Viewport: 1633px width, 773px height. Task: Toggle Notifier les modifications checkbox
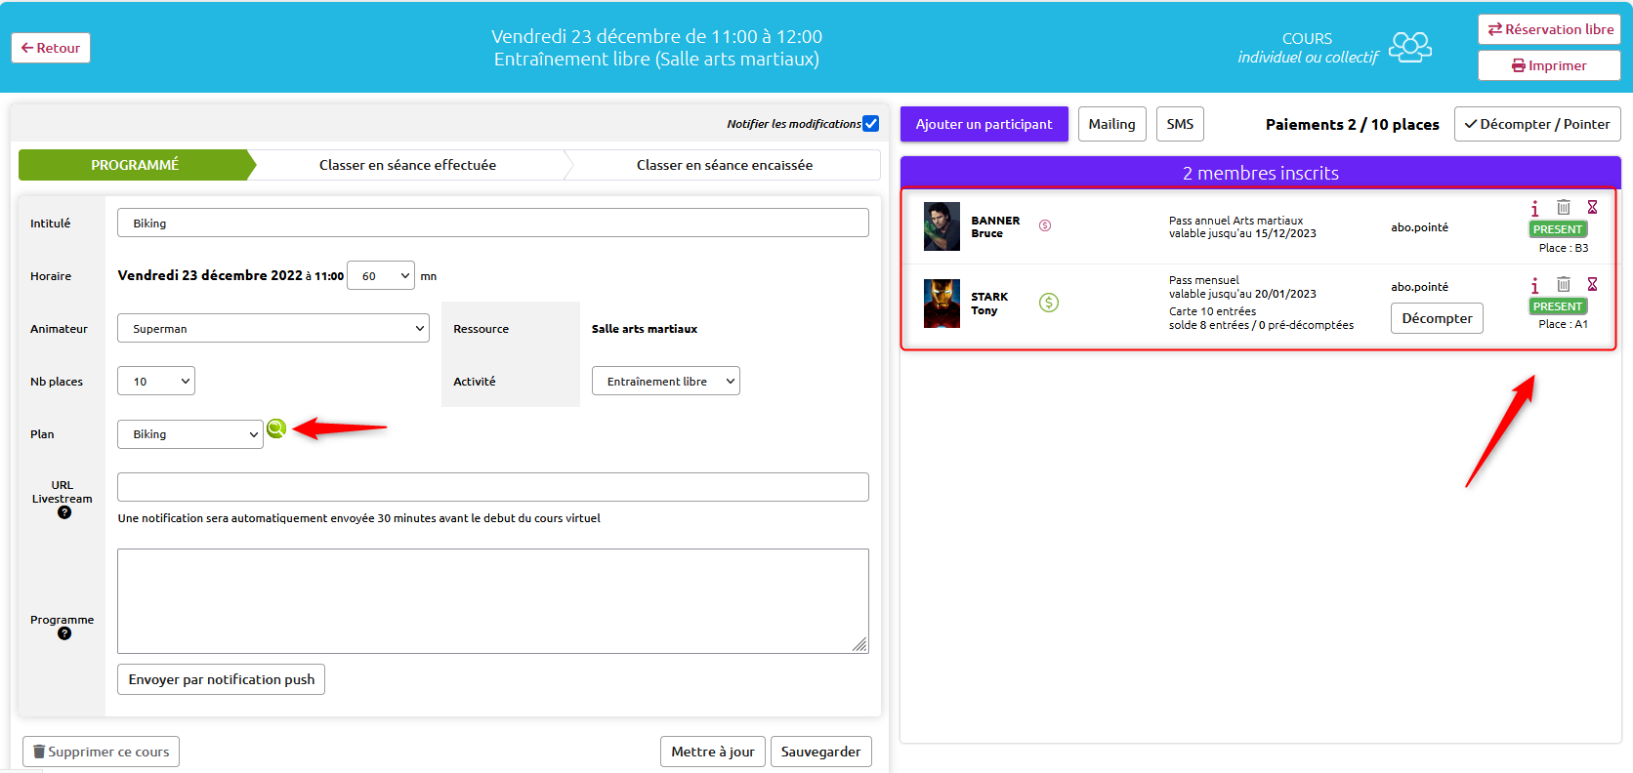[x=871, y=124]
